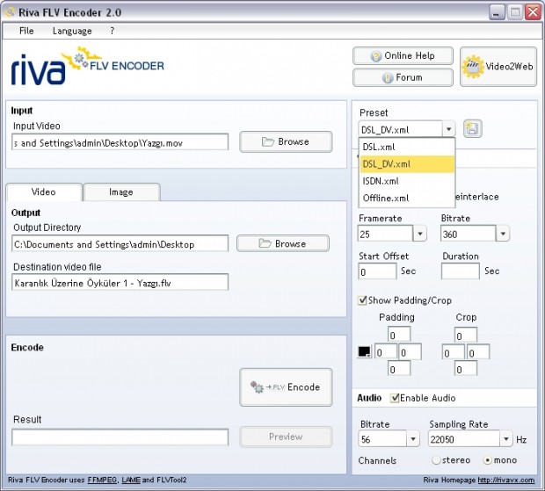Open the black padding color picker
The height and width of the screenshot is (491, 545).
tap(364, 351)
